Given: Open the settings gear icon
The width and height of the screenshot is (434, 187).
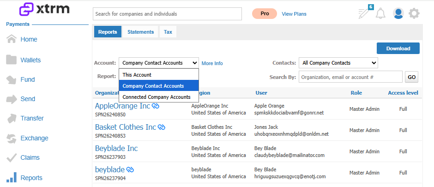Looking at the screenshot, I should (x=414, y=13).
